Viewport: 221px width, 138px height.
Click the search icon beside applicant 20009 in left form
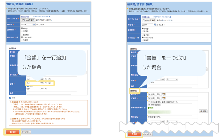coord(34,24)
